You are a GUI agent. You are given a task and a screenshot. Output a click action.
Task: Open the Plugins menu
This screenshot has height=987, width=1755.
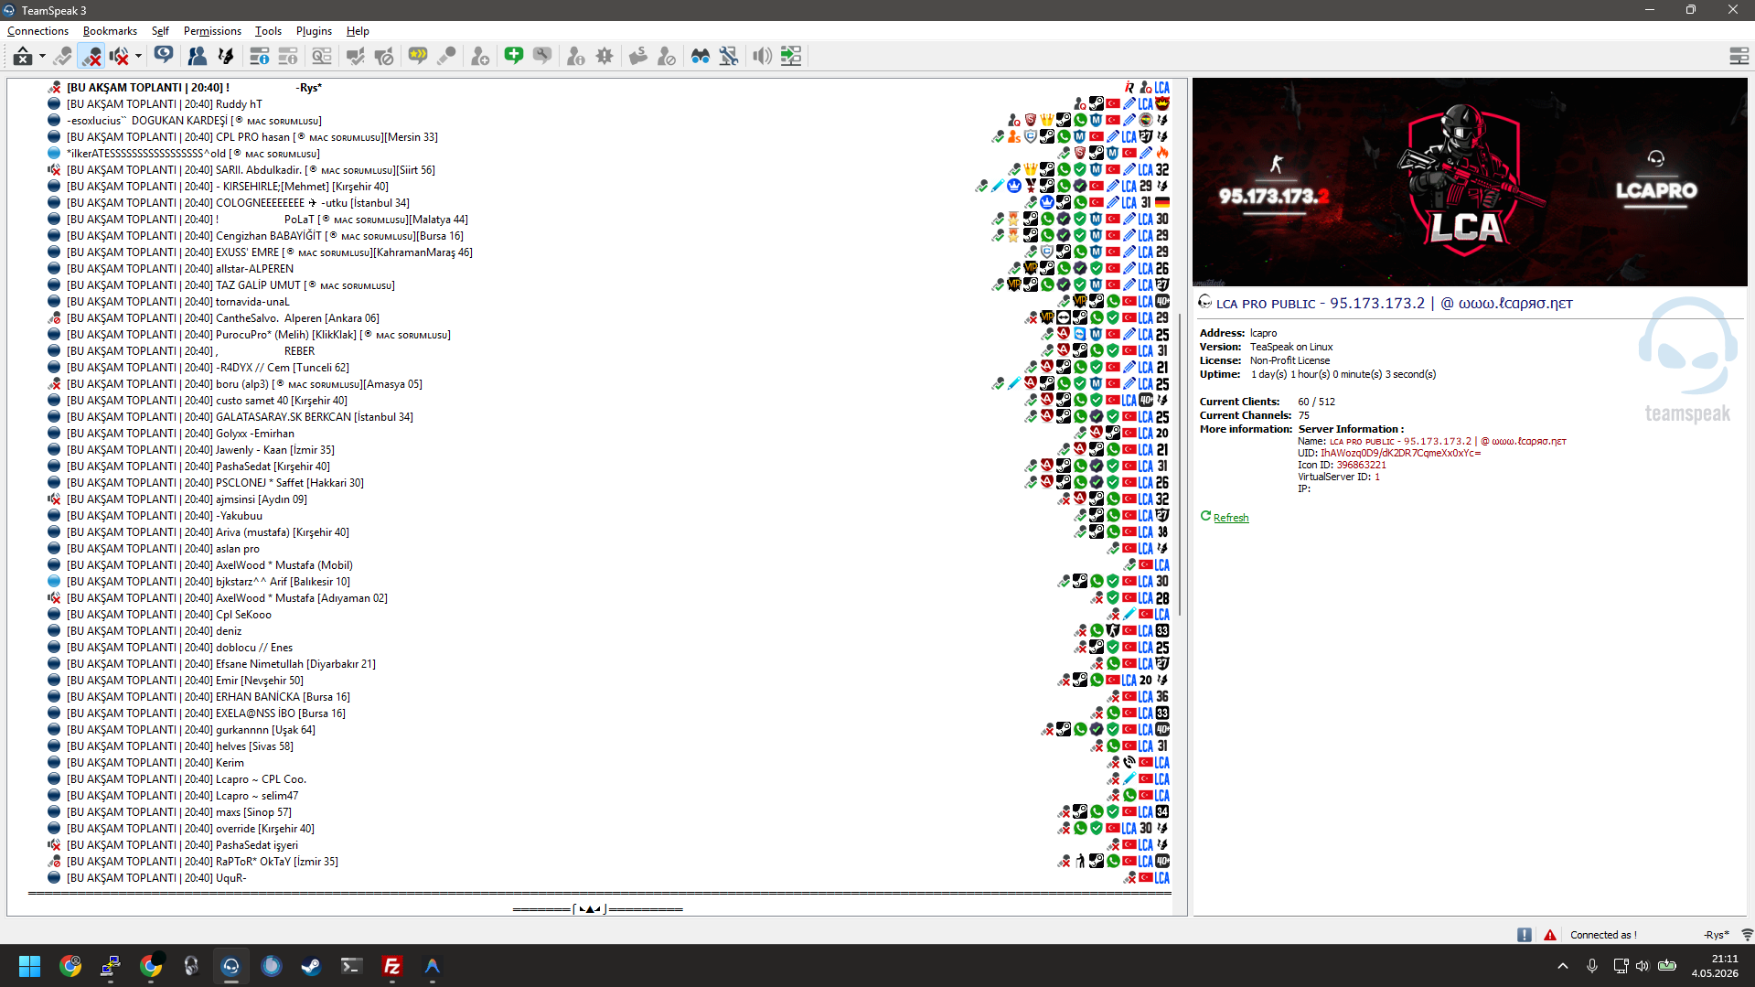(314, 31)
